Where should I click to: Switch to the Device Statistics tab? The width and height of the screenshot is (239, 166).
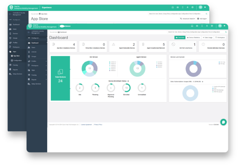193,38
